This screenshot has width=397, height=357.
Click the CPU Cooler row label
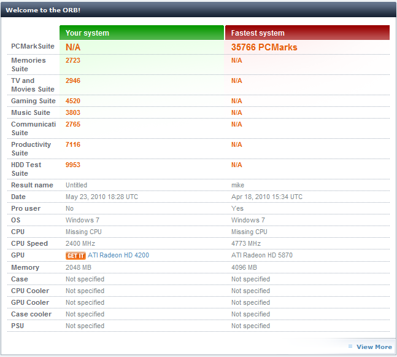(30, 291)
